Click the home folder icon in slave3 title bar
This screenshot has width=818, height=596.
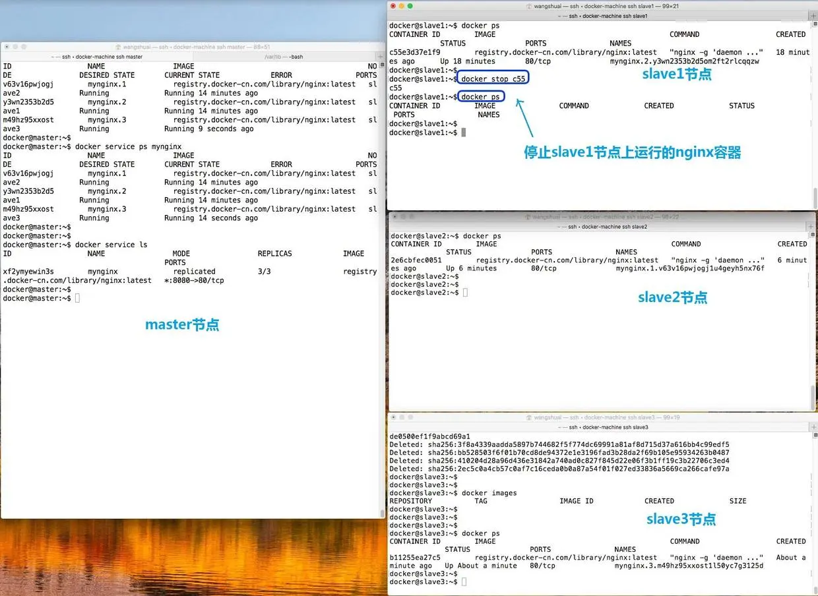click(x=530, y=417)
